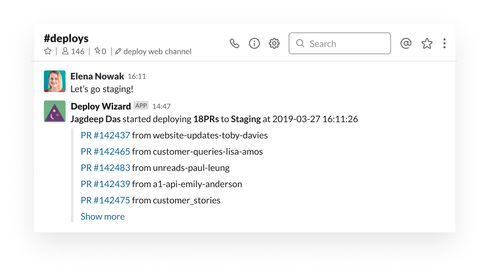Open the 14:47 message timestamp

point(161,107)
